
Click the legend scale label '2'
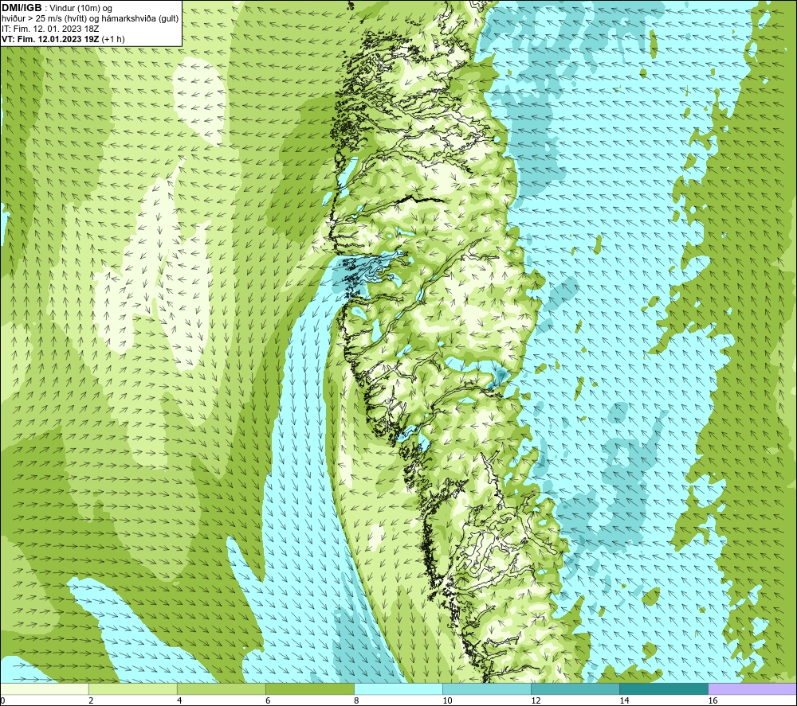pyautogui.click(x=91, y=701)
